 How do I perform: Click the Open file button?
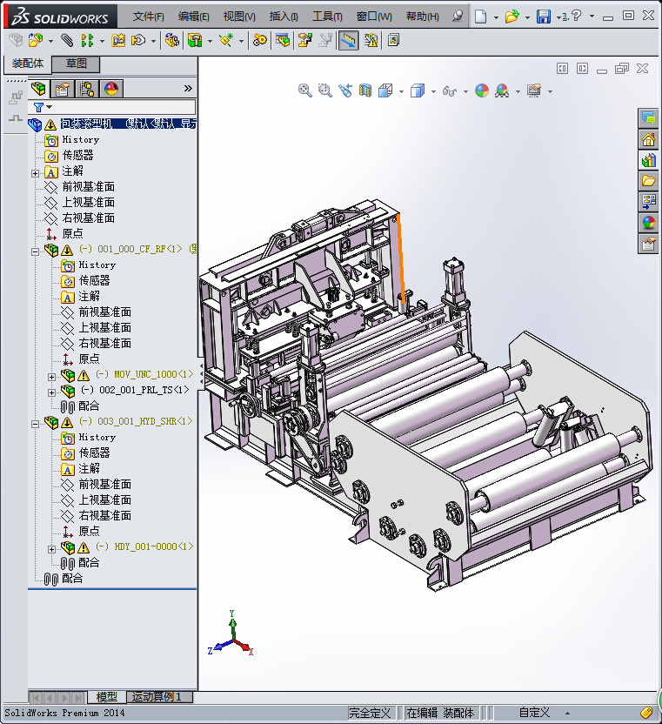[512, 17]
